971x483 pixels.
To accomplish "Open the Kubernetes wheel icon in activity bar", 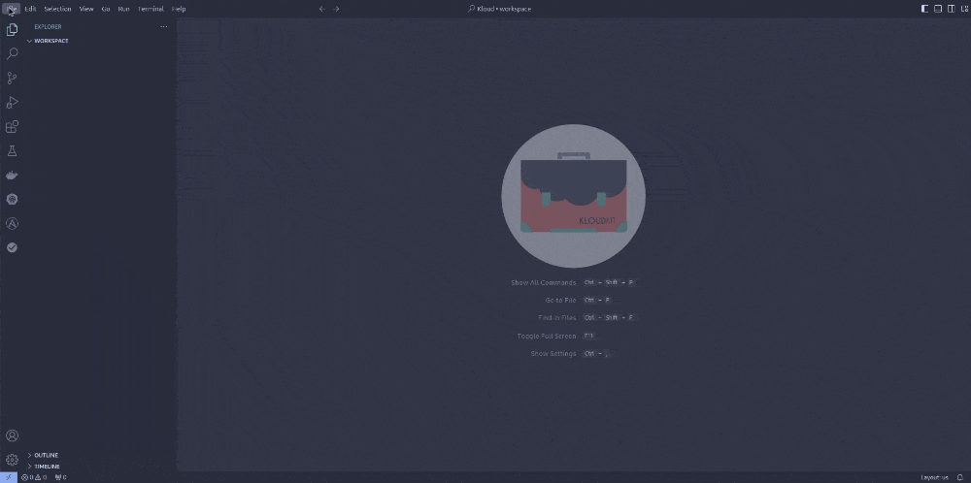I will point(12,199).
